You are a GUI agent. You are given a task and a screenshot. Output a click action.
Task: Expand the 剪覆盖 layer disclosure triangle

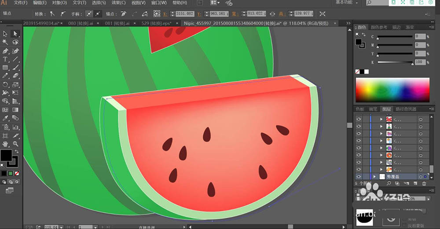(x=375, y=177)
